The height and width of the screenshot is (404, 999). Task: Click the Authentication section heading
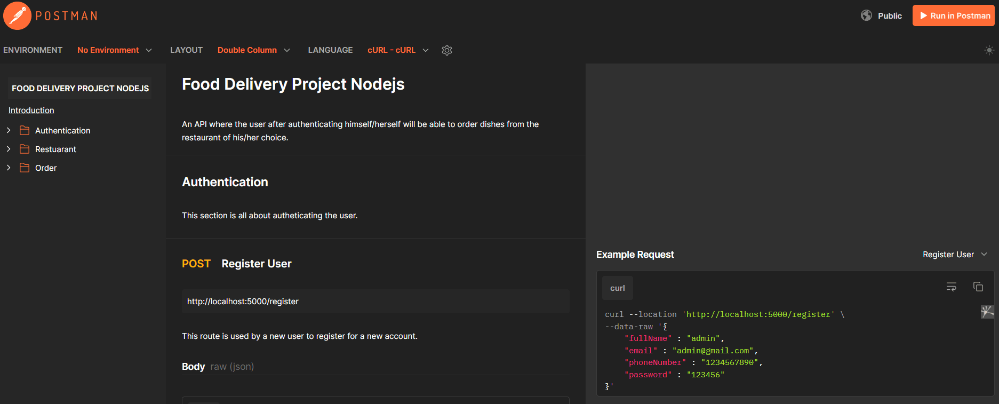tap(225, 182)
